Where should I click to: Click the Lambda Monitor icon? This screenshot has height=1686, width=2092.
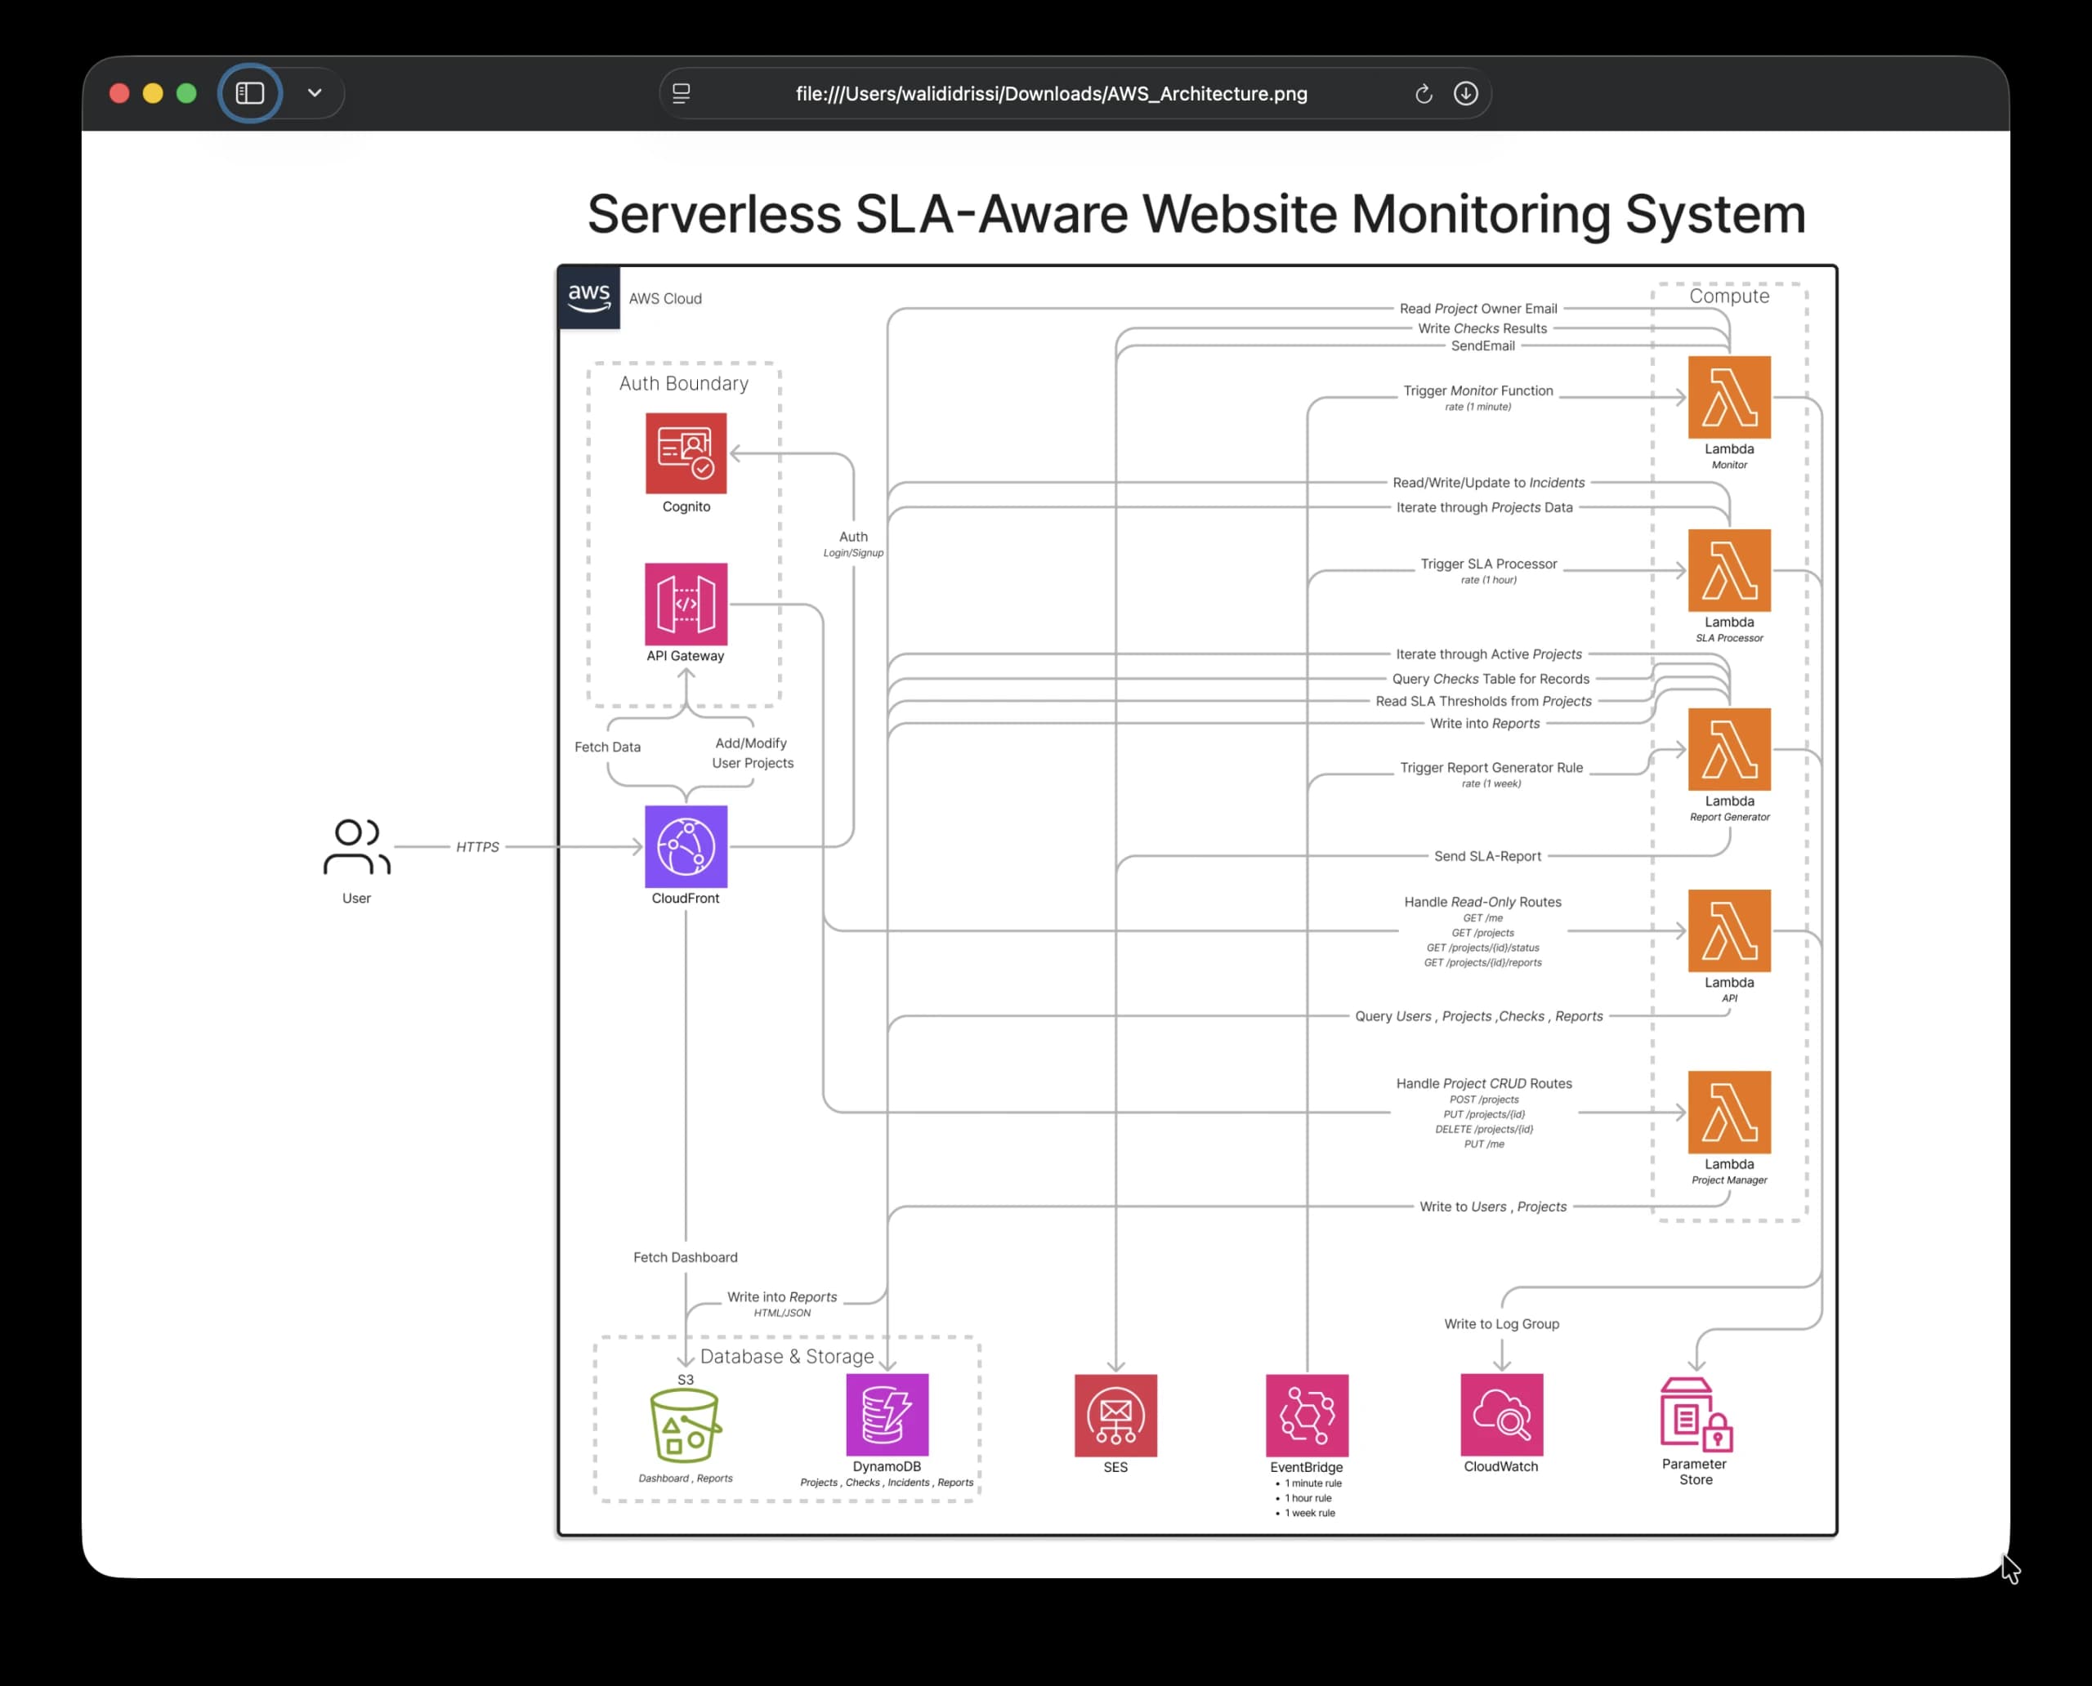(1729, 397)
